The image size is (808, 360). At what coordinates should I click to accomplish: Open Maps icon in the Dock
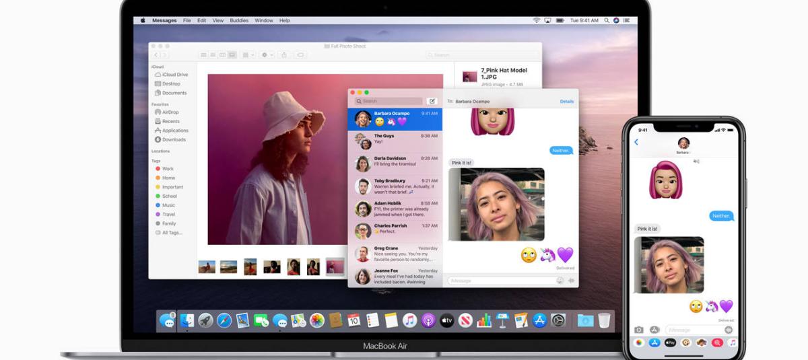tap(298, 320)
